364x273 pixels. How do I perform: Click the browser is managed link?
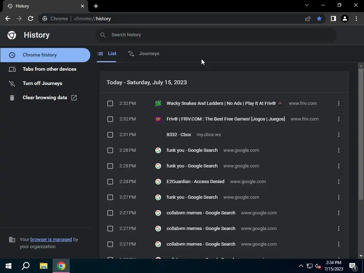(x=51, y=239)
